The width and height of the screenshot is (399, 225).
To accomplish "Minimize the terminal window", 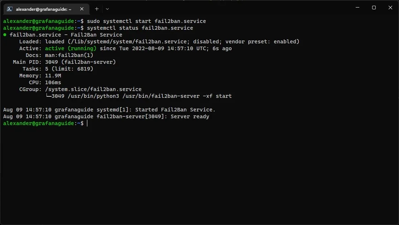I will click(x=357, y=8).
